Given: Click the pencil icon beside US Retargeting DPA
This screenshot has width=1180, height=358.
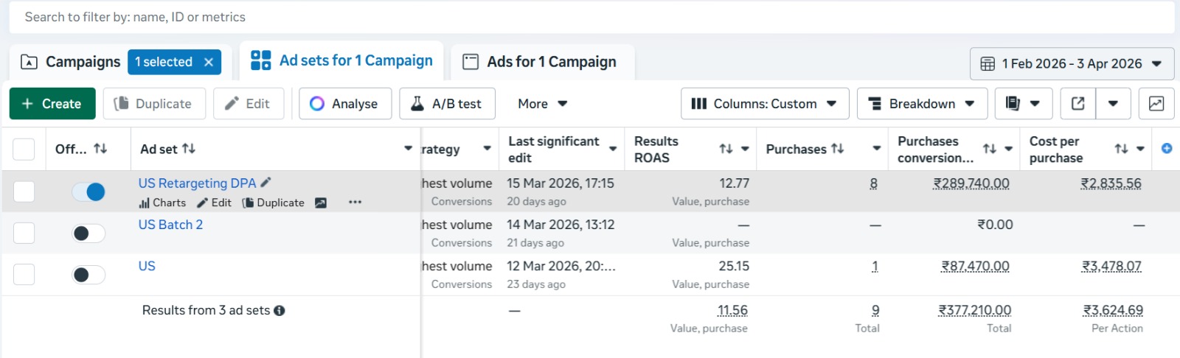Looking at the screenshot, I should coord(266,183).
